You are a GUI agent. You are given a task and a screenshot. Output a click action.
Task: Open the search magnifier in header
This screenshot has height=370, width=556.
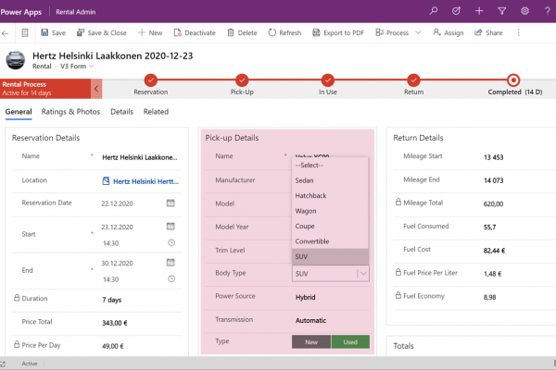click(433, 11)
